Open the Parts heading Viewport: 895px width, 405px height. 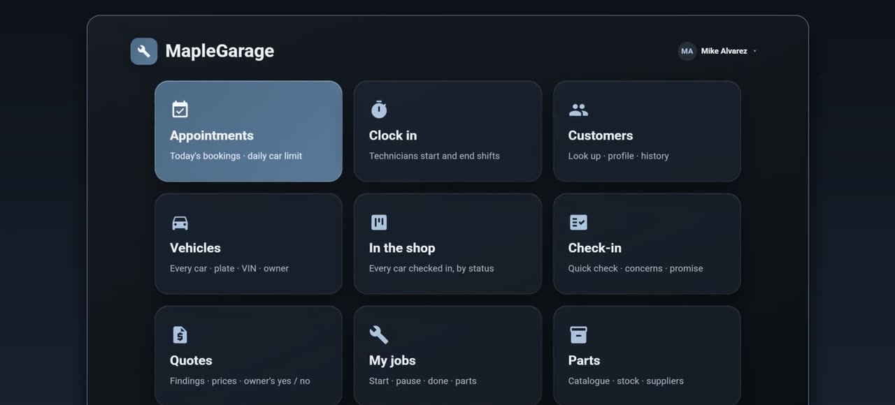[x=585, y=360]
